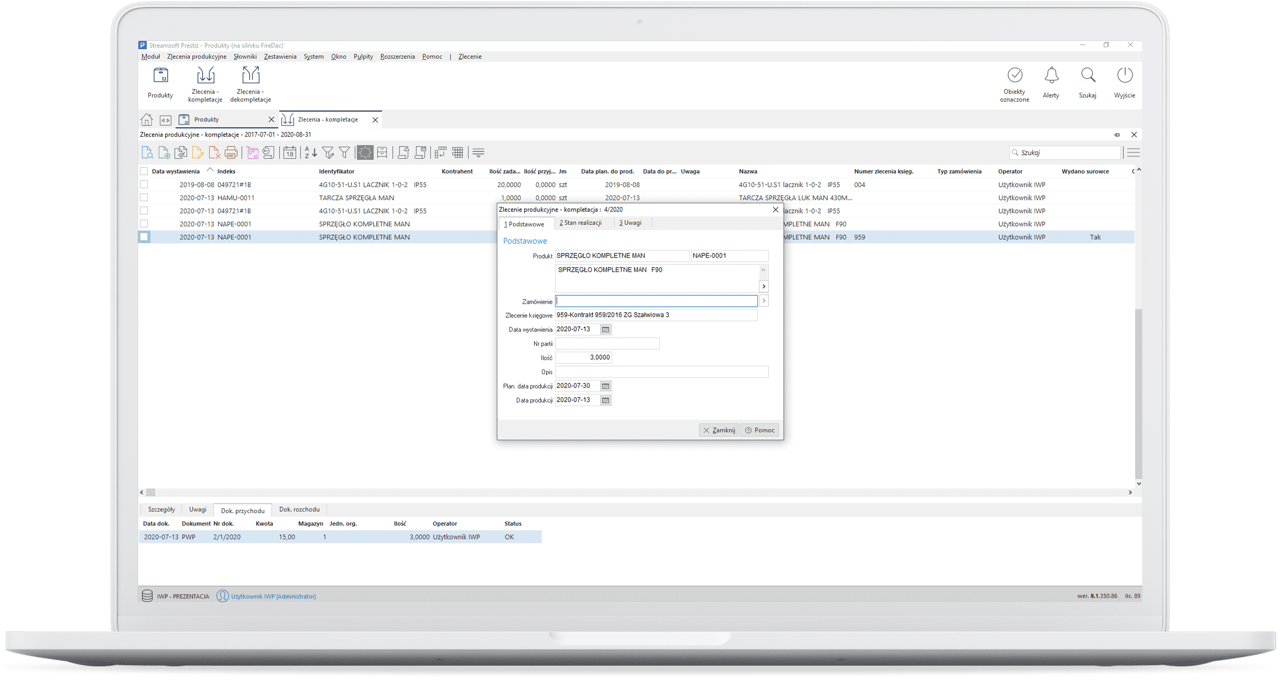Open calendar picker for Data wystawienia
Viewport: 1284px width, 698px height.
[x=605, y=329]
